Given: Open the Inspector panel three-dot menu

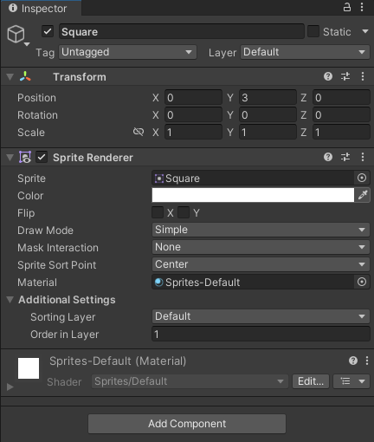Looking at the screenshot, I should (362, 7).
